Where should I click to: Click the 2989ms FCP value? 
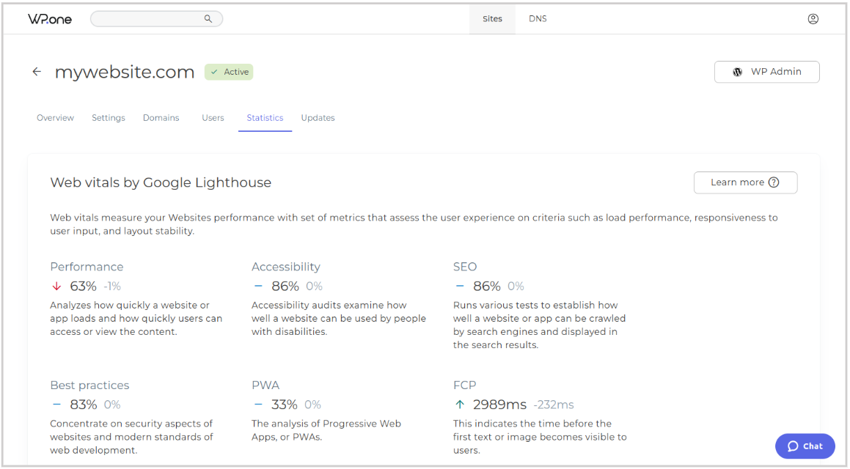click(x=500, y=405)
